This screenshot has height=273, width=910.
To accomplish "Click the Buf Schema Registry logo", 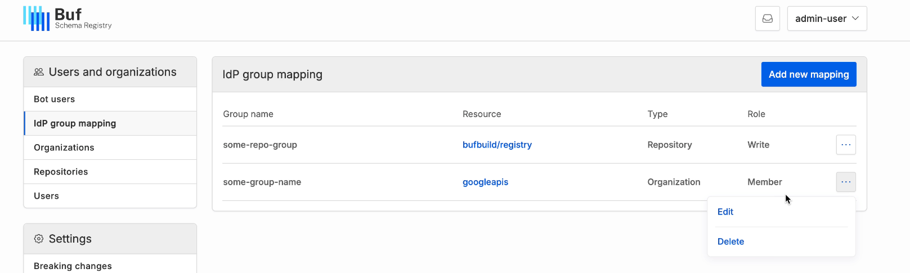I will 68,19.
